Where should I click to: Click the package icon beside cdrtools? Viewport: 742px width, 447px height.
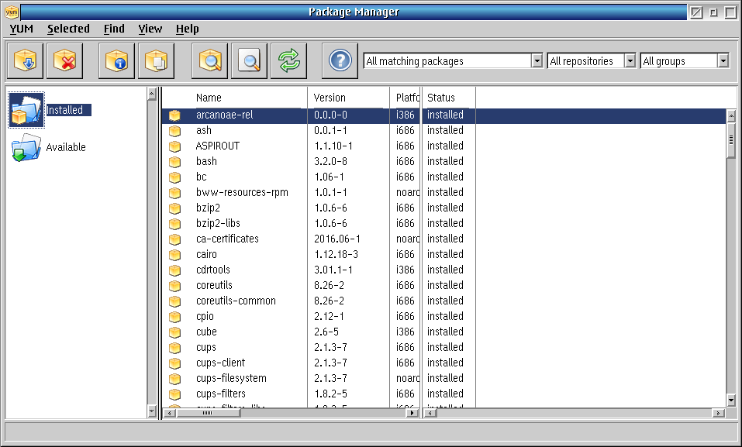[x=175, y=270]
